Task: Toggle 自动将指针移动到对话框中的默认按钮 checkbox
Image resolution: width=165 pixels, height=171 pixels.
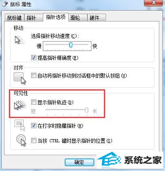Action: click(x=34, y=76)
